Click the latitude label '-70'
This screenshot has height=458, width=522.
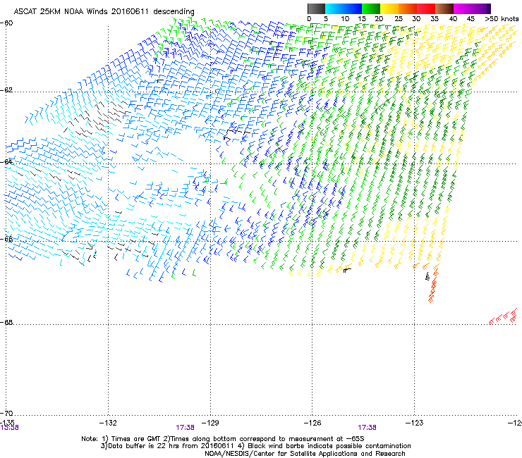(7, 413)
